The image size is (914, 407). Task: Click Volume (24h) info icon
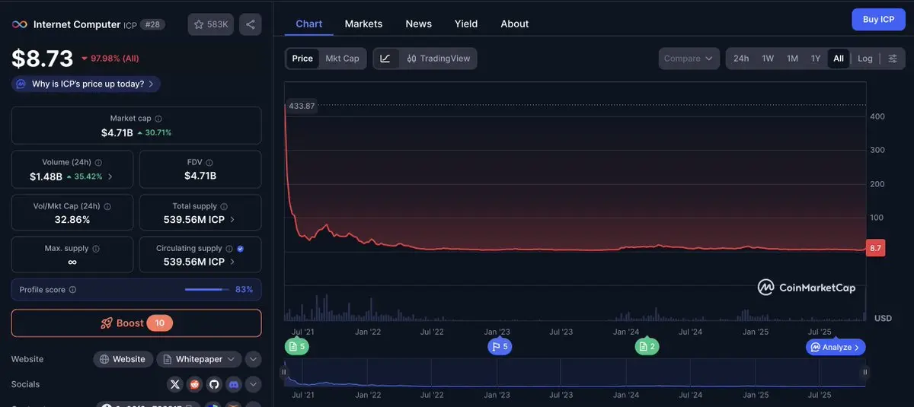[99, 162]
